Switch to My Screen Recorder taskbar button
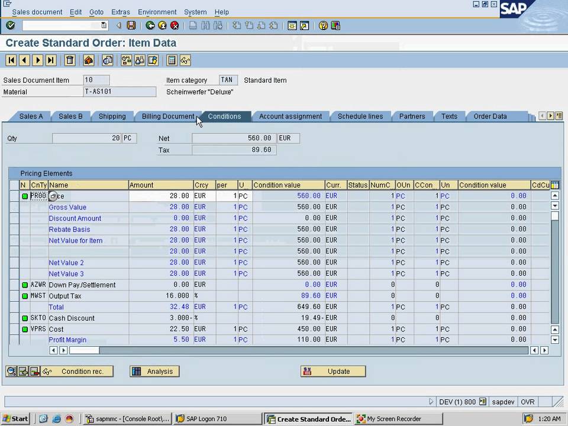Screen dimensions: 568x426 pyautogui.click(x=398, y=419)
